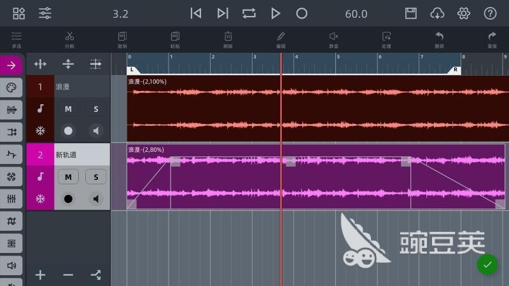The image size is (509, 286).
Task: Click the save floppy disk icon
Action: click(411, 13)
